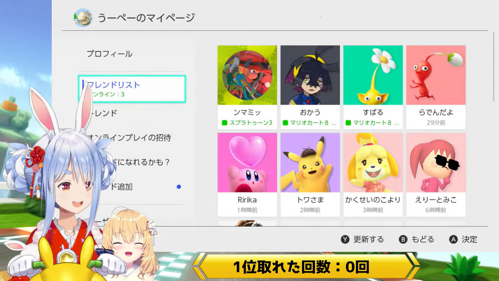Click green status indicator under おかう
This screenshot has width=499, height=281.
pyautogui.click(x=285, y=123)
